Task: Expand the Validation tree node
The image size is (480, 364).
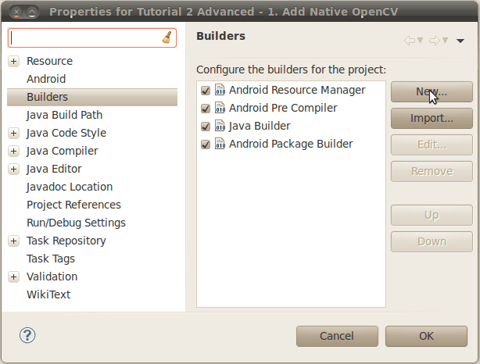Action: click(x=14, y=277)
